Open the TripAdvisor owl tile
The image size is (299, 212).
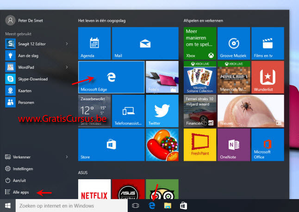pyautogui.click(x=162, y=189)
